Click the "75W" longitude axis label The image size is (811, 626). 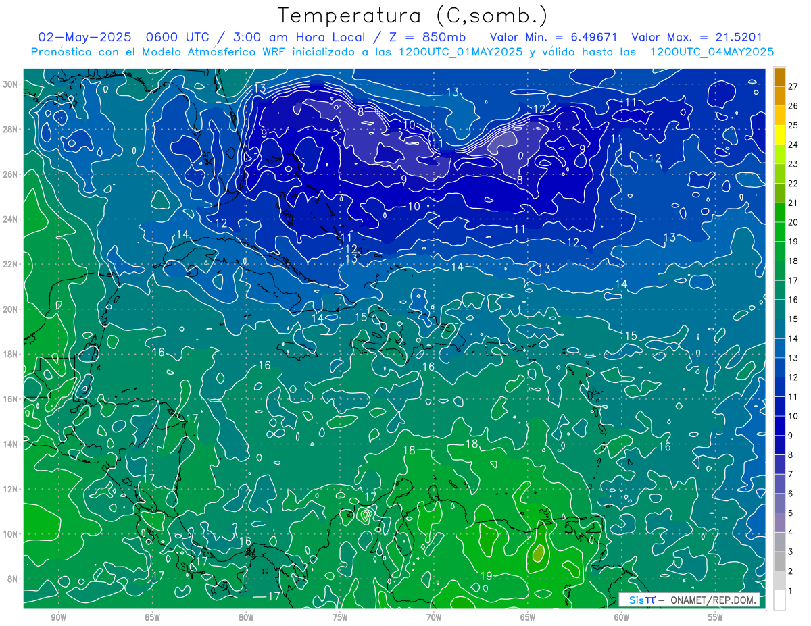click(340, 617)
